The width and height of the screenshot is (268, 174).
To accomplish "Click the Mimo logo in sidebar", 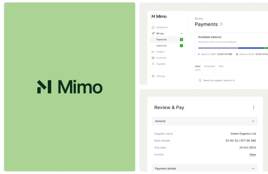I will [x=159, y=17].
